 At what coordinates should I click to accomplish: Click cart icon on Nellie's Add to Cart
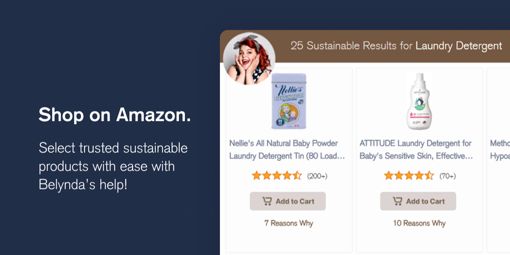pyautogui.click(x=267, y=201)
